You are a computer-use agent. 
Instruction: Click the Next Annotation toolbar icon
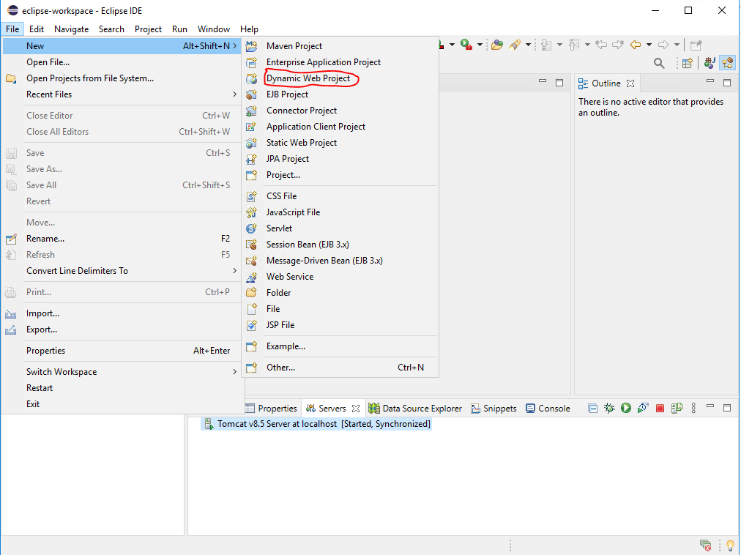pyautogui.click(x=546, y=45)
